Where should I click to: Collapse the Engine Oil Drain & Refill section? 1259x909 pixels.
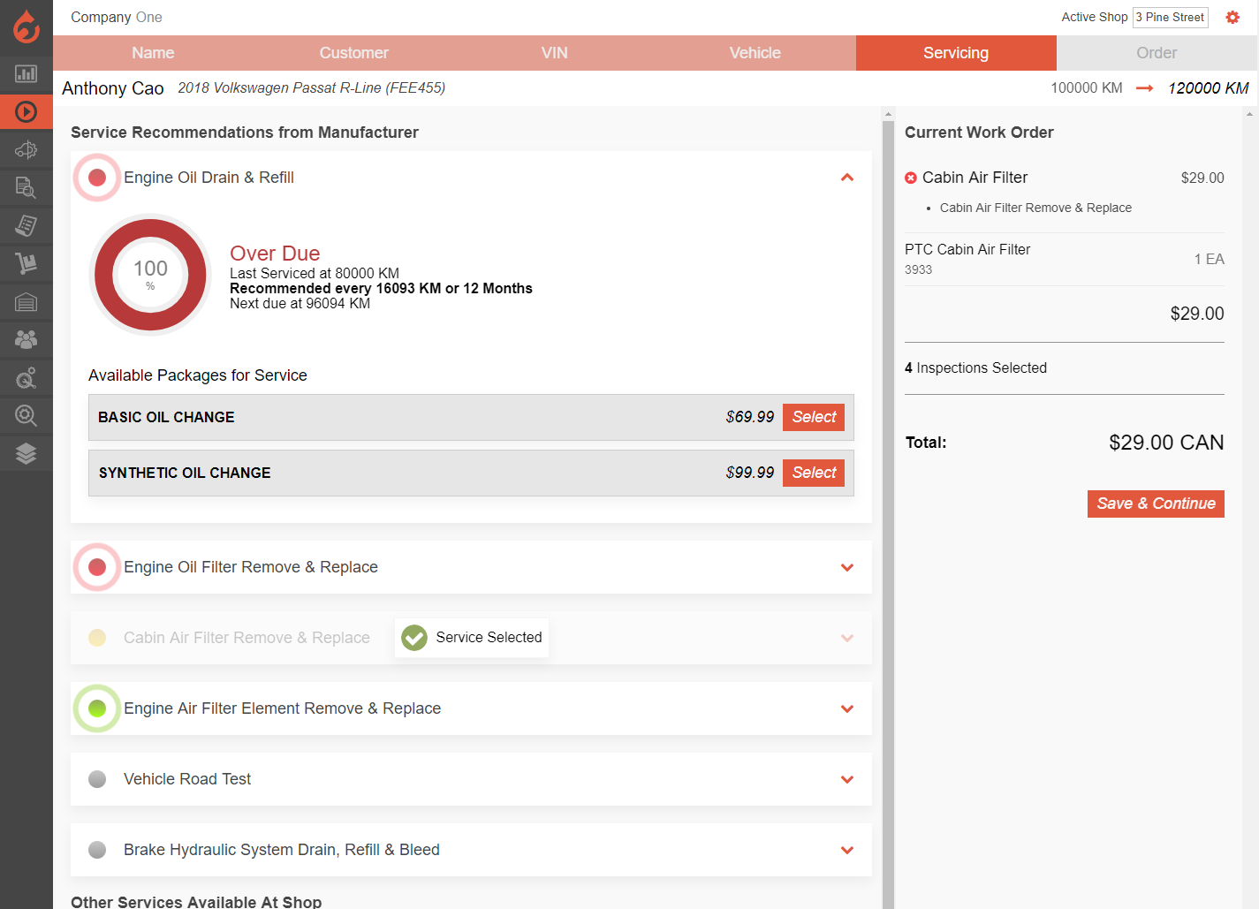(847, 178)
